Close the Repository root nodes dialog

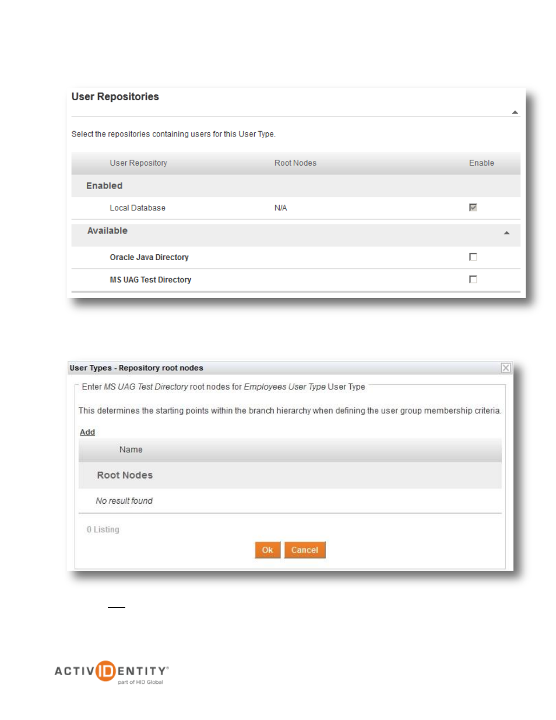coord(506,368)
